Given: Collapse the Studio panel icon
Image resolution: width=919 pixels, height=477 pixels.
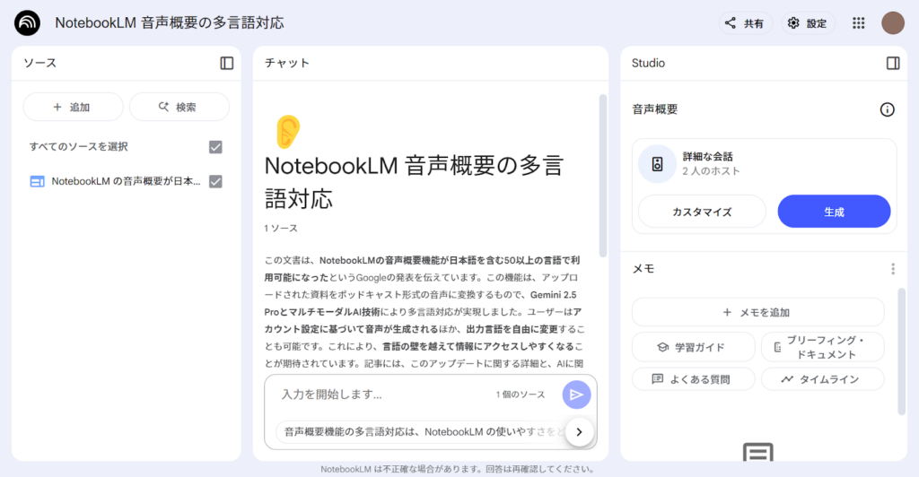Looking at the screenshot, I should coord(893,63).
